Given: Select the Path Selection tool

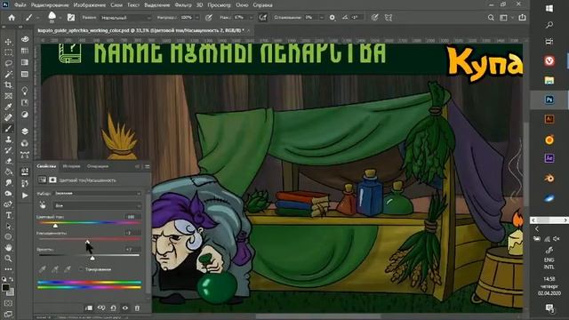Looking at the screenshot, I should (8, 226).
